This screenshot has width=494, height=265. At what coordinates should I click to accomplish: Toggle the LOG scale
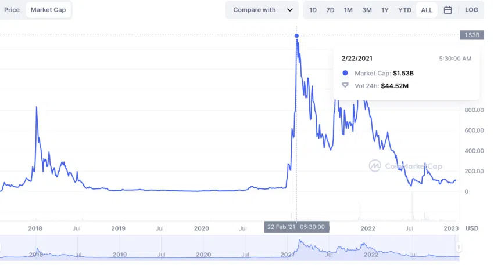tap(471, 10)
